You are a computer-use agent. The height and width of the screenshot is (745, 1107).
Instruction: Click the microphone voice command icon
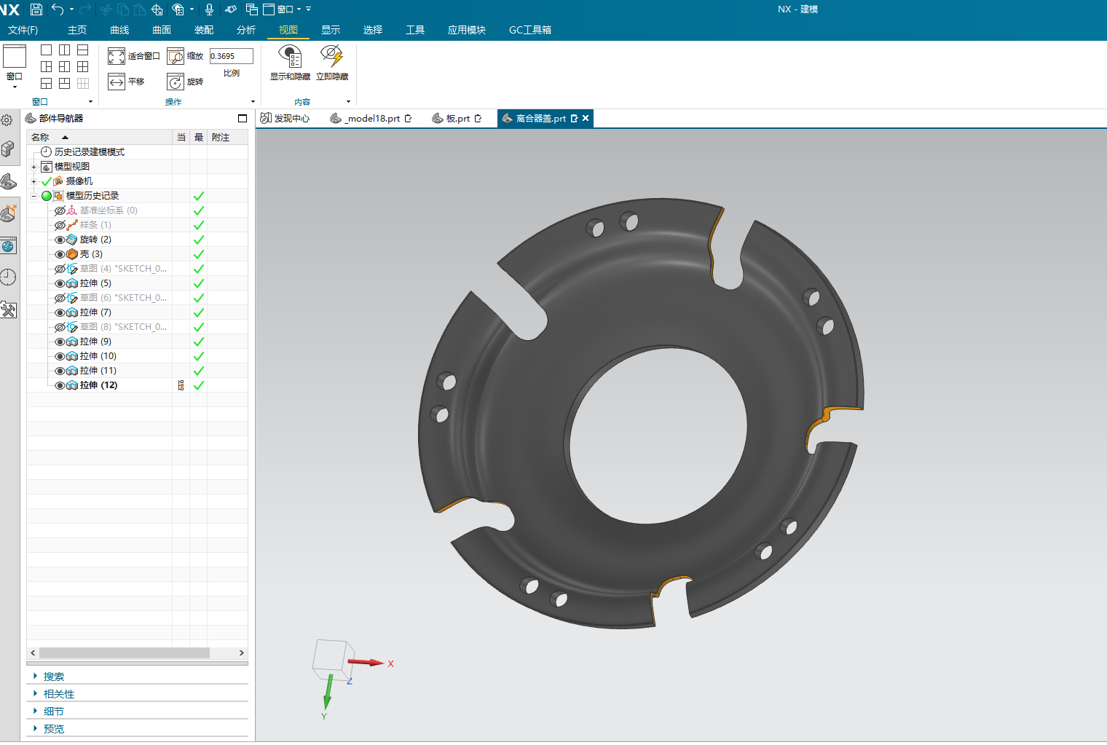point(209,9)
